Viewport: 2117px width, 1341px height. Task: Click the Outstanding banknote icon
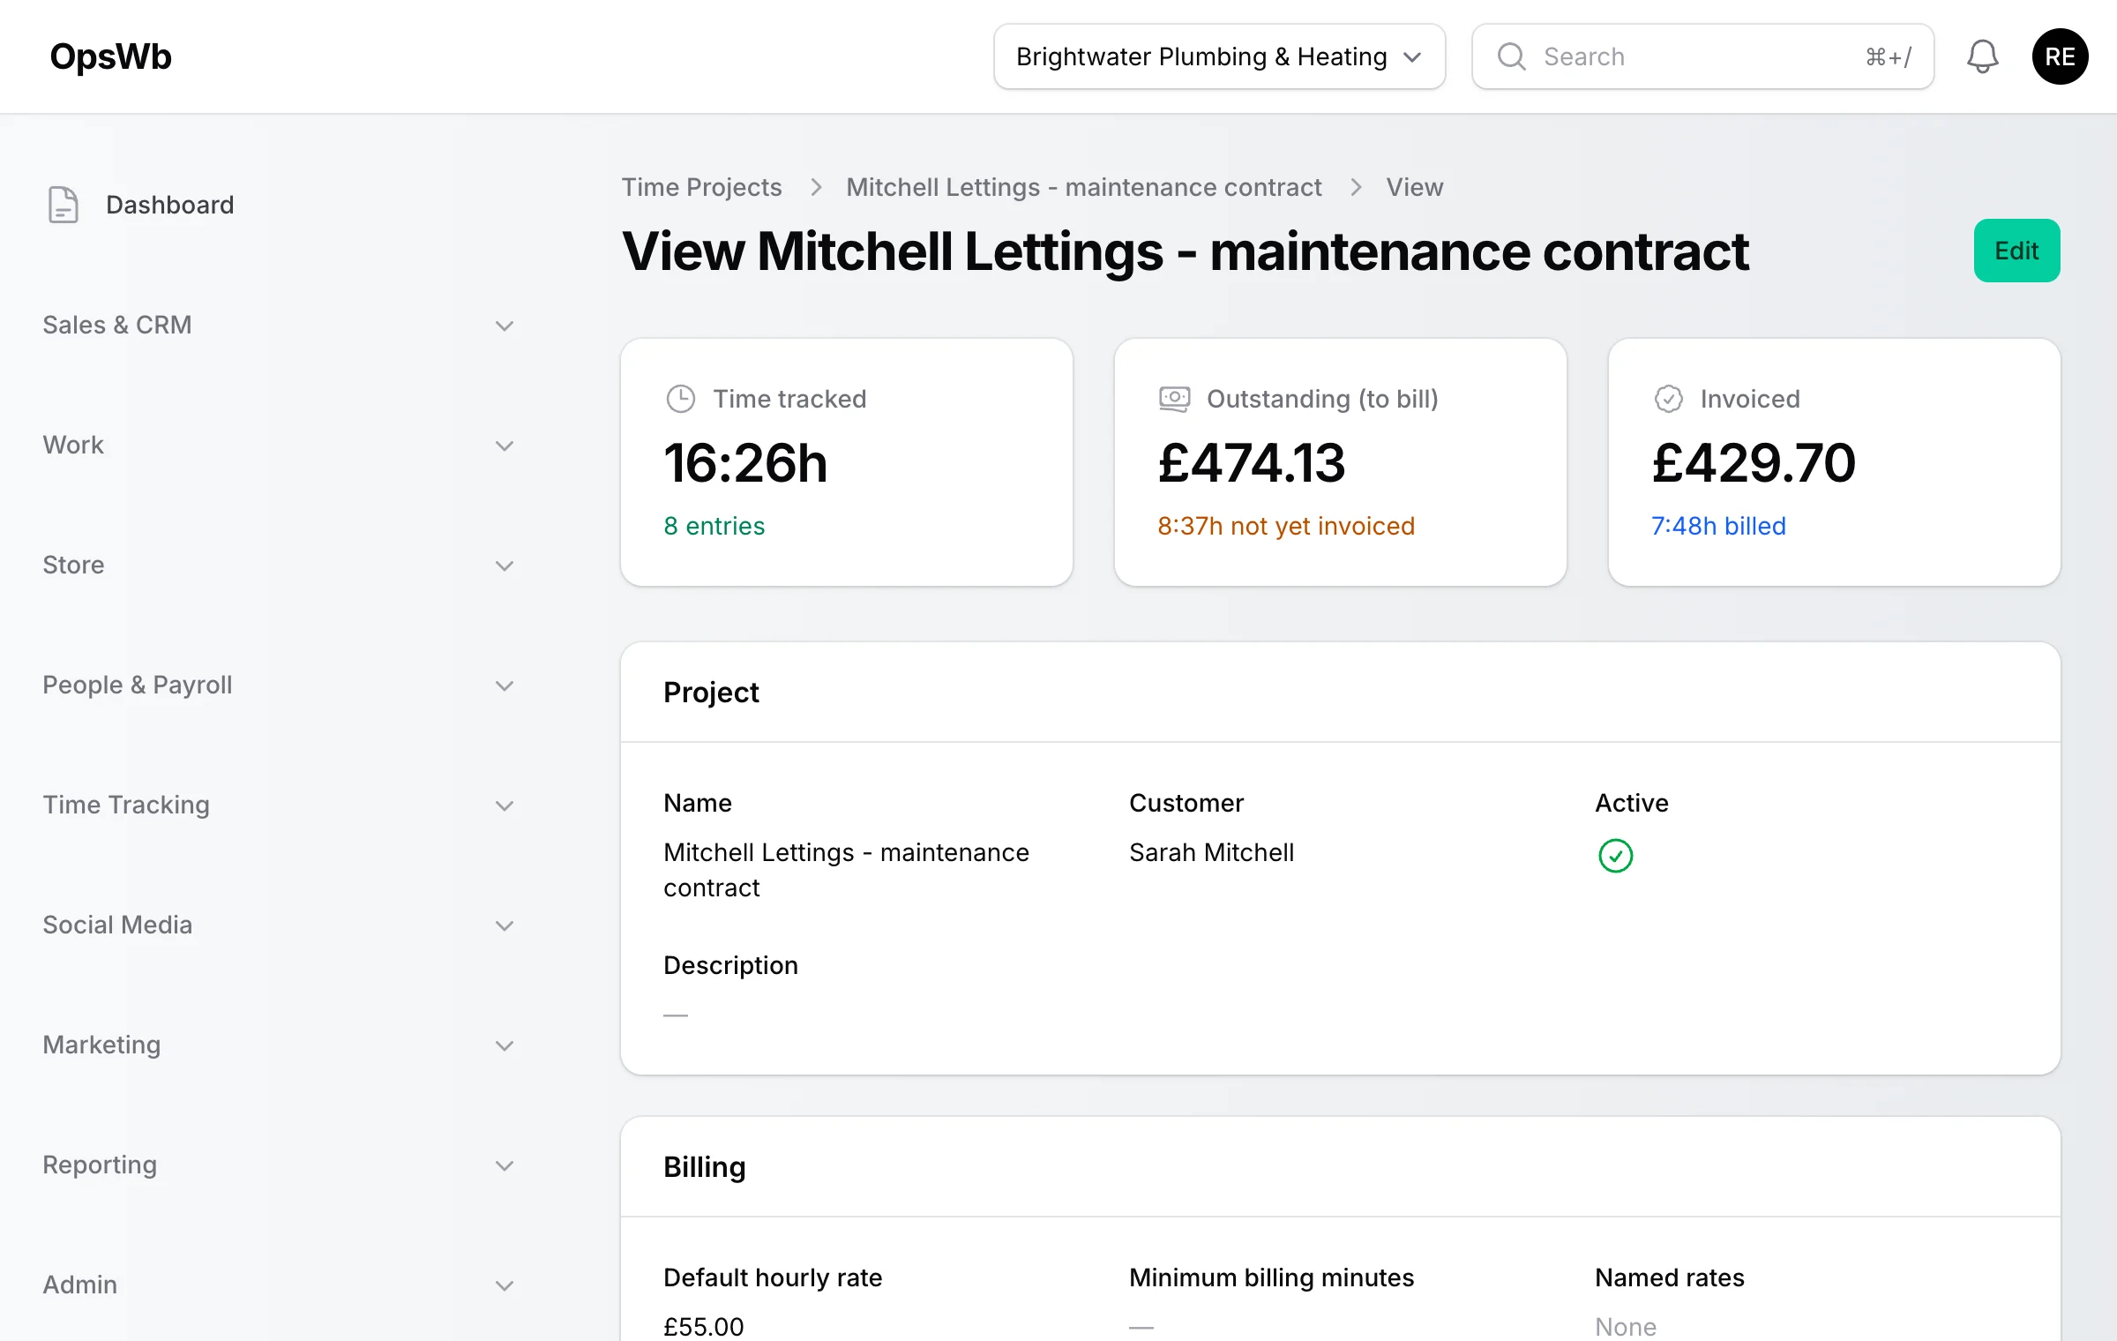[1174, 399]
